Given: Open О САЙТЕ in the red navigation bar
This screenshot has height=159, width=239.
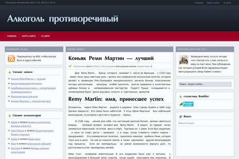Looking at the screenshot, I should click(45, 36).
